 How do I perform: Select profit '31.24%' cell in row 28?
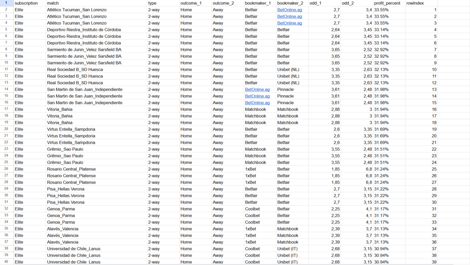(389, 182)
